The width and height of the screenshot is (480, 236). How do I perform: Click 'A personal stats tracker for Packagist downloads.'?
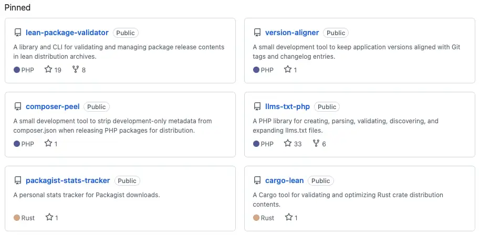87,195
